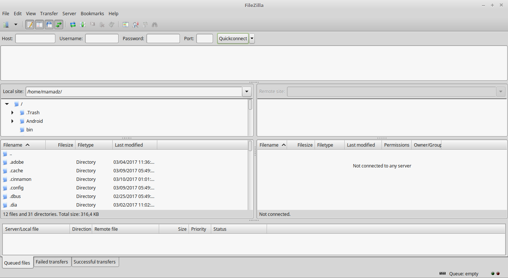
Task: Sort remote files by Owner/Group column
Action: click(427, 145)
